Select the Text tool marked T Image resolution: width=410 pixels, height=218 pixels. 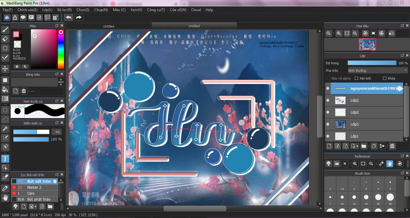point(5,159)
